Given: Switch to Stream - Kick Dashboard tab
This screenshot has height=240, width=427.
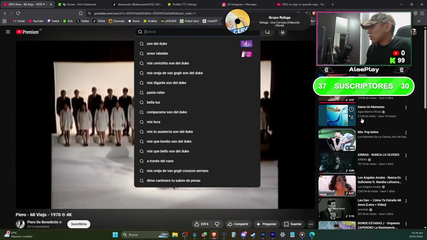Looking at the screenshot, I should point(81,4).
